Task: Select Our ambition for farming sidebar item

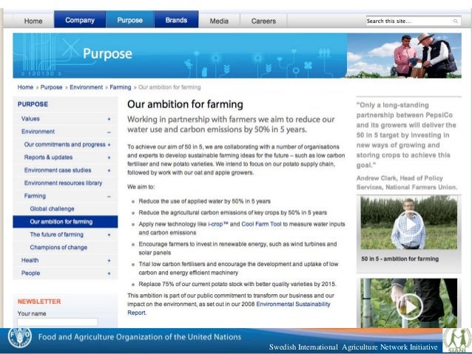Action: click(x=65, y=222)
